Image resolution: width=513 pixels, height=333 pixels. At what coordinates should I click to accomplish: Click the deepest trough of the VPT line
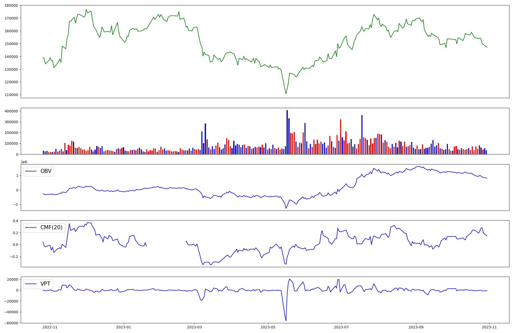point(286,321)
